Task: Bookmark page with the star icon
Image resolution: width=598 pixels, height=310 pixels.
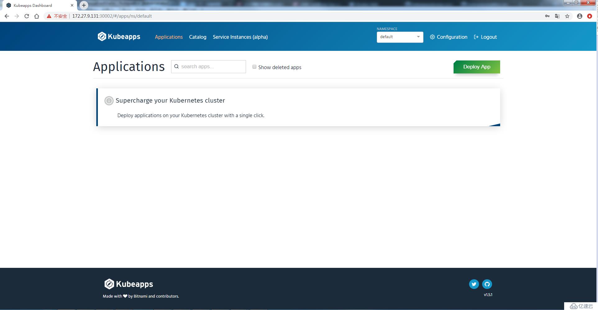Action: point(567,16)
